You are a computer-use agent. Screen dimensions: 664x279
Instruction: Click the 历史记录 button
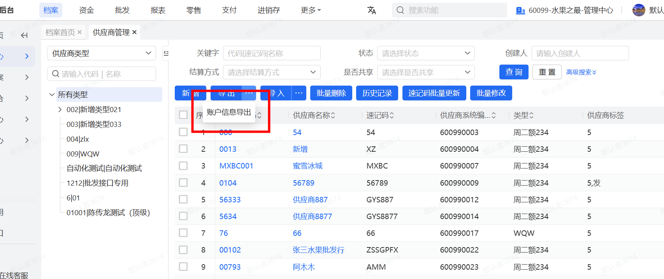tap(377, 93)
